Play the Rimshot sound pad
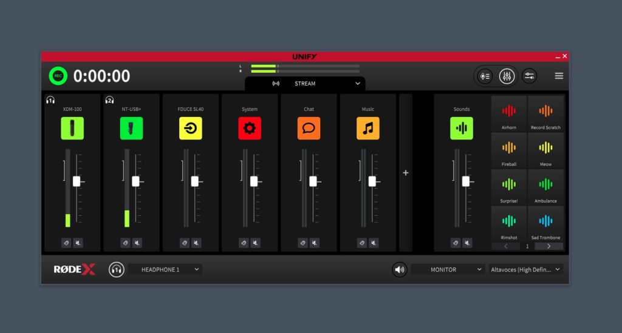This screenshot has width=622, height=333. pos(509,224)
